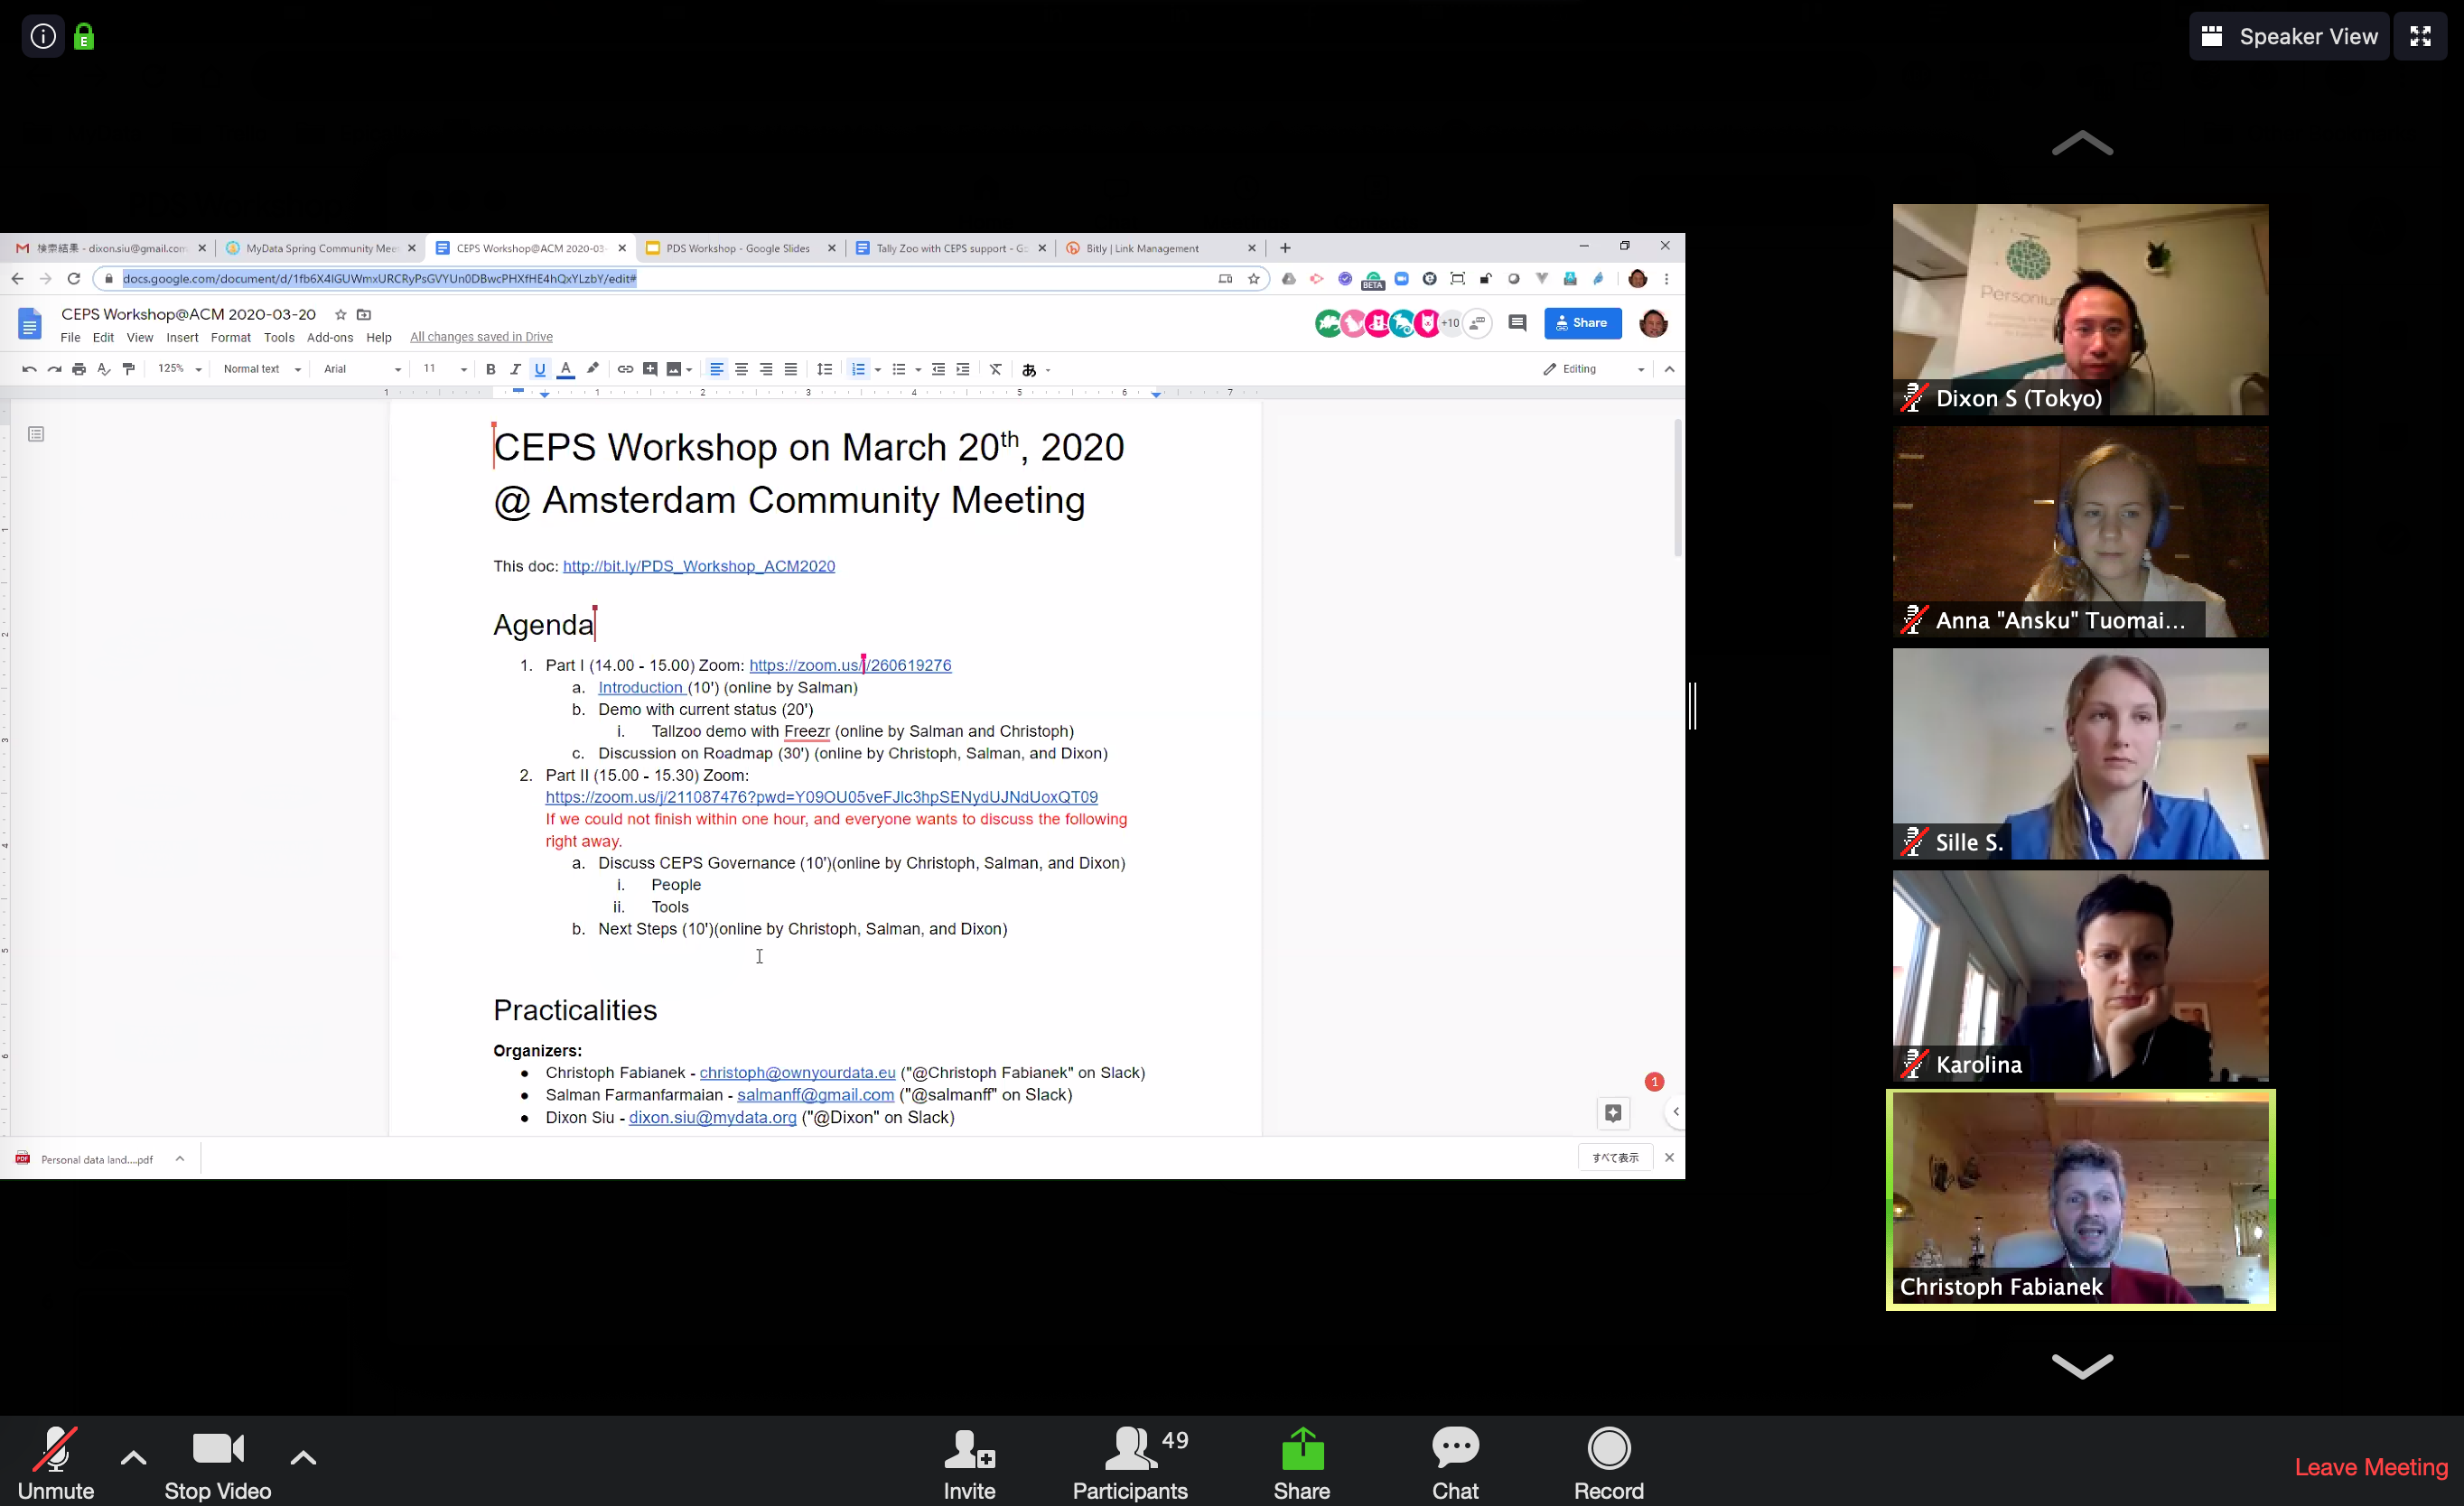Toggle bold formatting

pos(491,368)
